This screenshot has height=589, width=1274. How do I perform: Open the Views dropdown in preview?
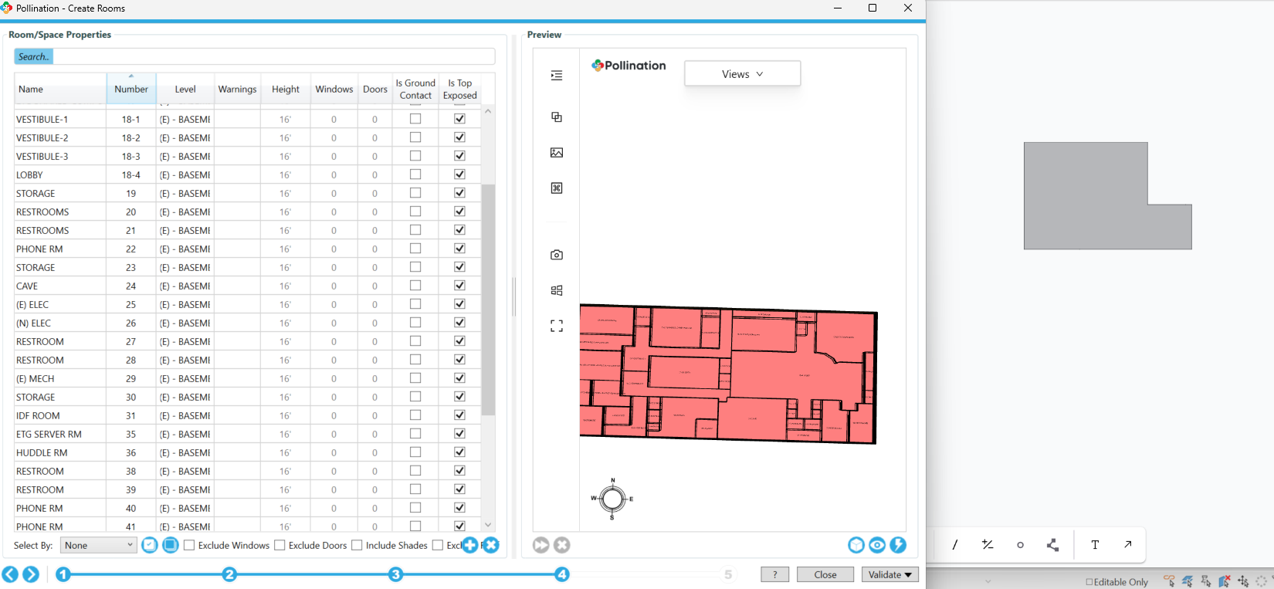pyautogui.click(x=742, y=74)
